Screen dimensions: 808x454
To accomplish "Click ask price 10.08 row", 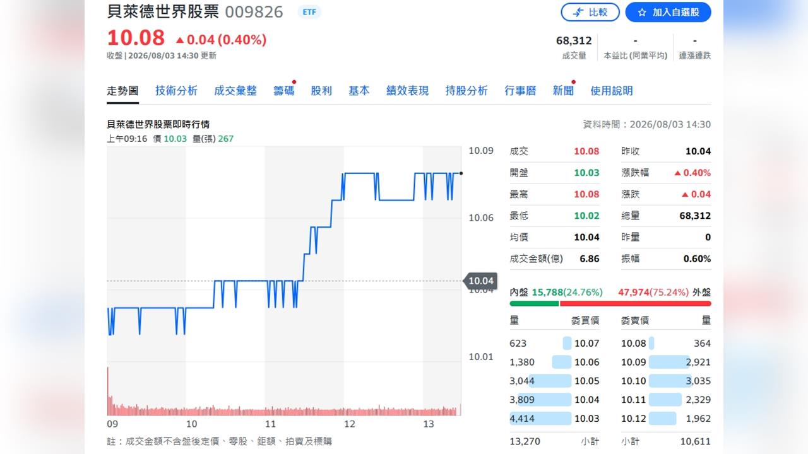I will click(666, 343).
